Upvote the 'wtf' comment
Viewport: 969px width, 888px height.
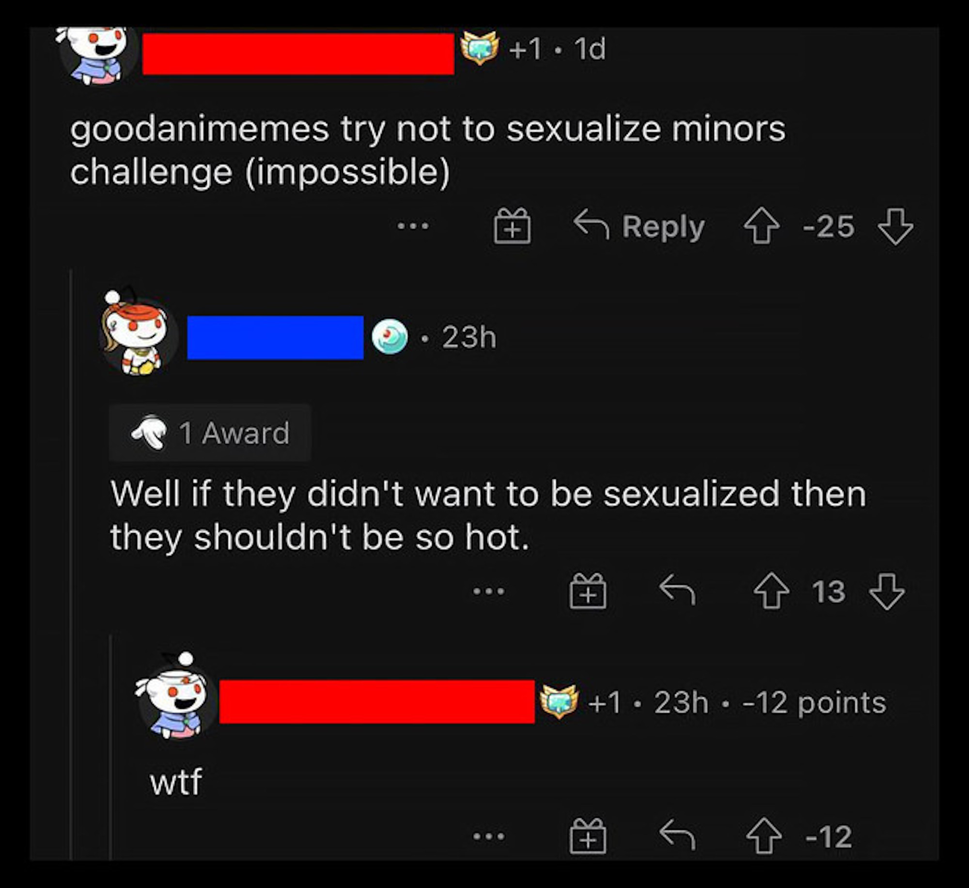point(764,835)
